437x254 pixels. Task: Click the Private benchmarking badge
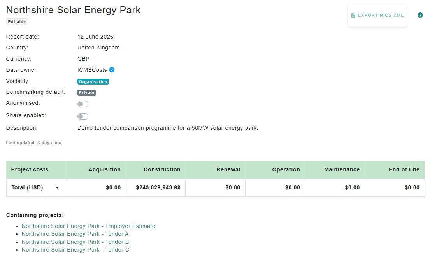point(87,93)
